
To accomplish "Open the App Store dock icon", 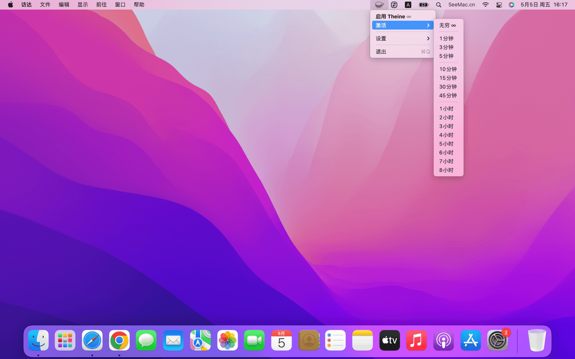I will coord(470,341).
